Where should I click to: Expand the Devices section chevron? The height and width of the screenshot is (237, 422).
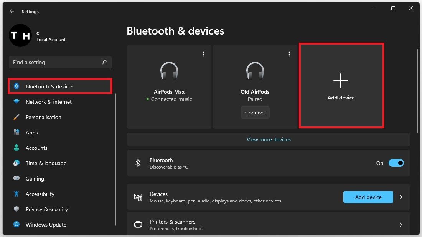[x=401, y=197]
